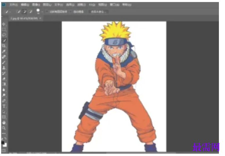Swap foreground and background colors
Screen dimensions: 225x156
6,138
